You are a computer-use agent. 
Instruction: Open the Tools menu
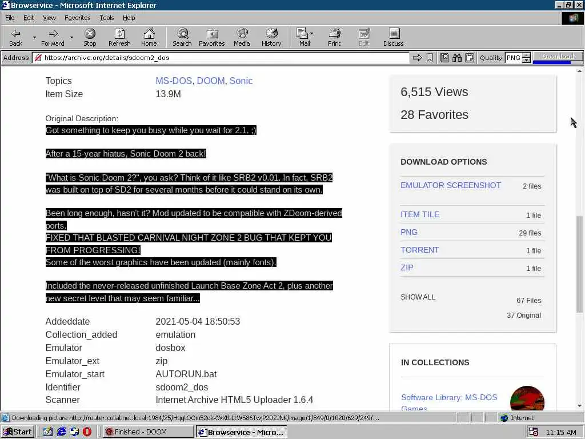(106, 18)
